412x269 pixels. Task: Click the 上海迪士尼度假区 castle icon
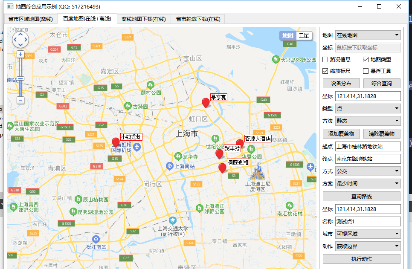[258, 171]
